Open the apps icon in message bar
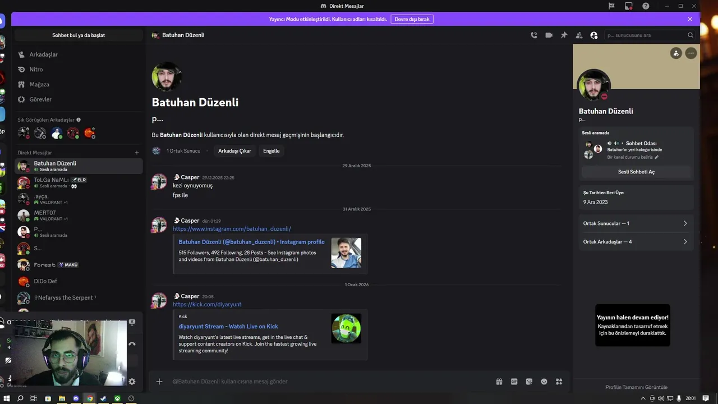This screenshot has width=718, height=404. point(559,382)
